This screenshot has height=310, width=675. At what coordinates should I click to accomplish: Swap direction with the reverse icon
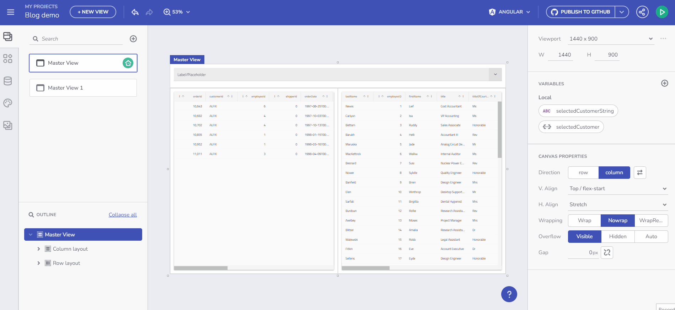click(640, 172)
